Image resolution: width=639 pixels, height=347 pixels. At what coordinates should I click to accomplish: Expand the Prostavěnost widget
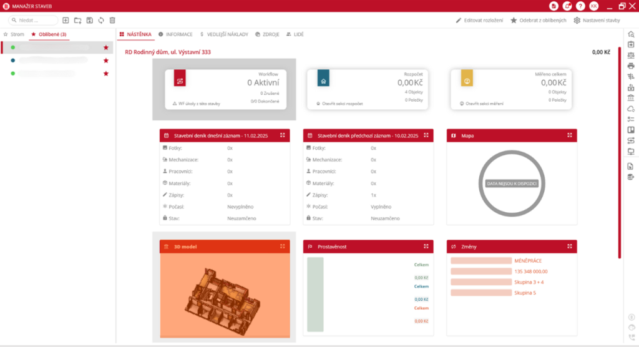[426, 247]
